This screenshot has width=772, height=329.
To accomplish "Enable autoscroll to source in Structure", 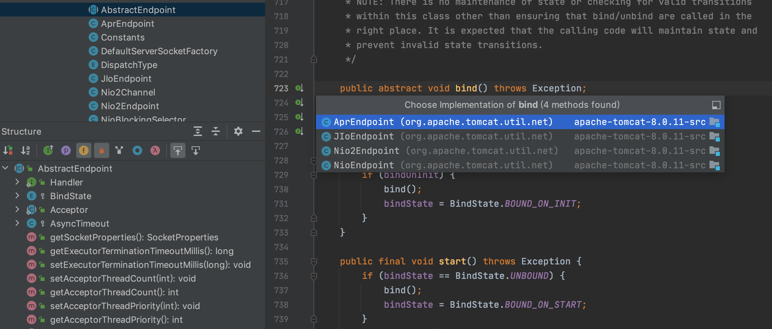I will click(178, 150).
